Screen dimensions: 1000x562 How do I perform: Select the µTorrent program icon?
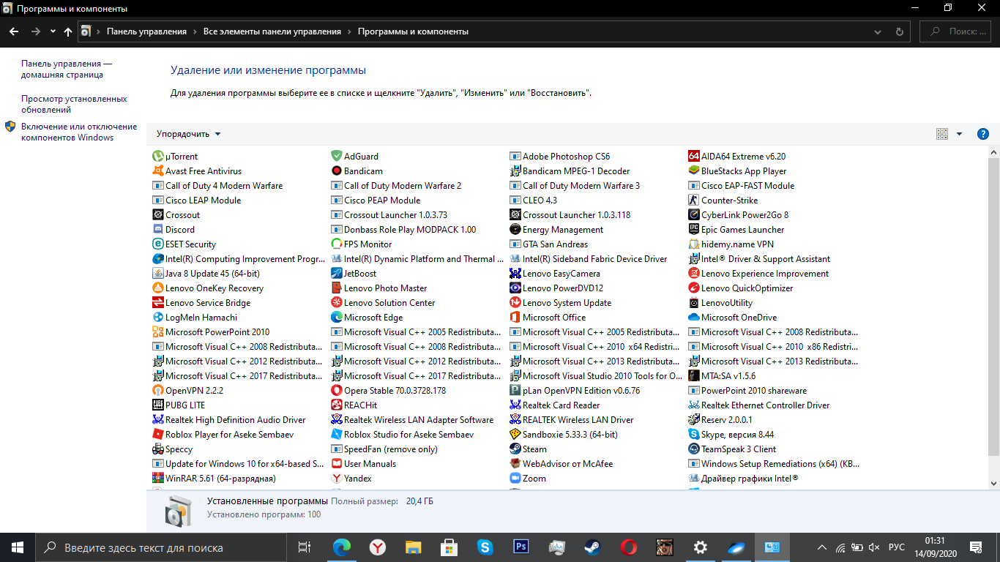158,156
